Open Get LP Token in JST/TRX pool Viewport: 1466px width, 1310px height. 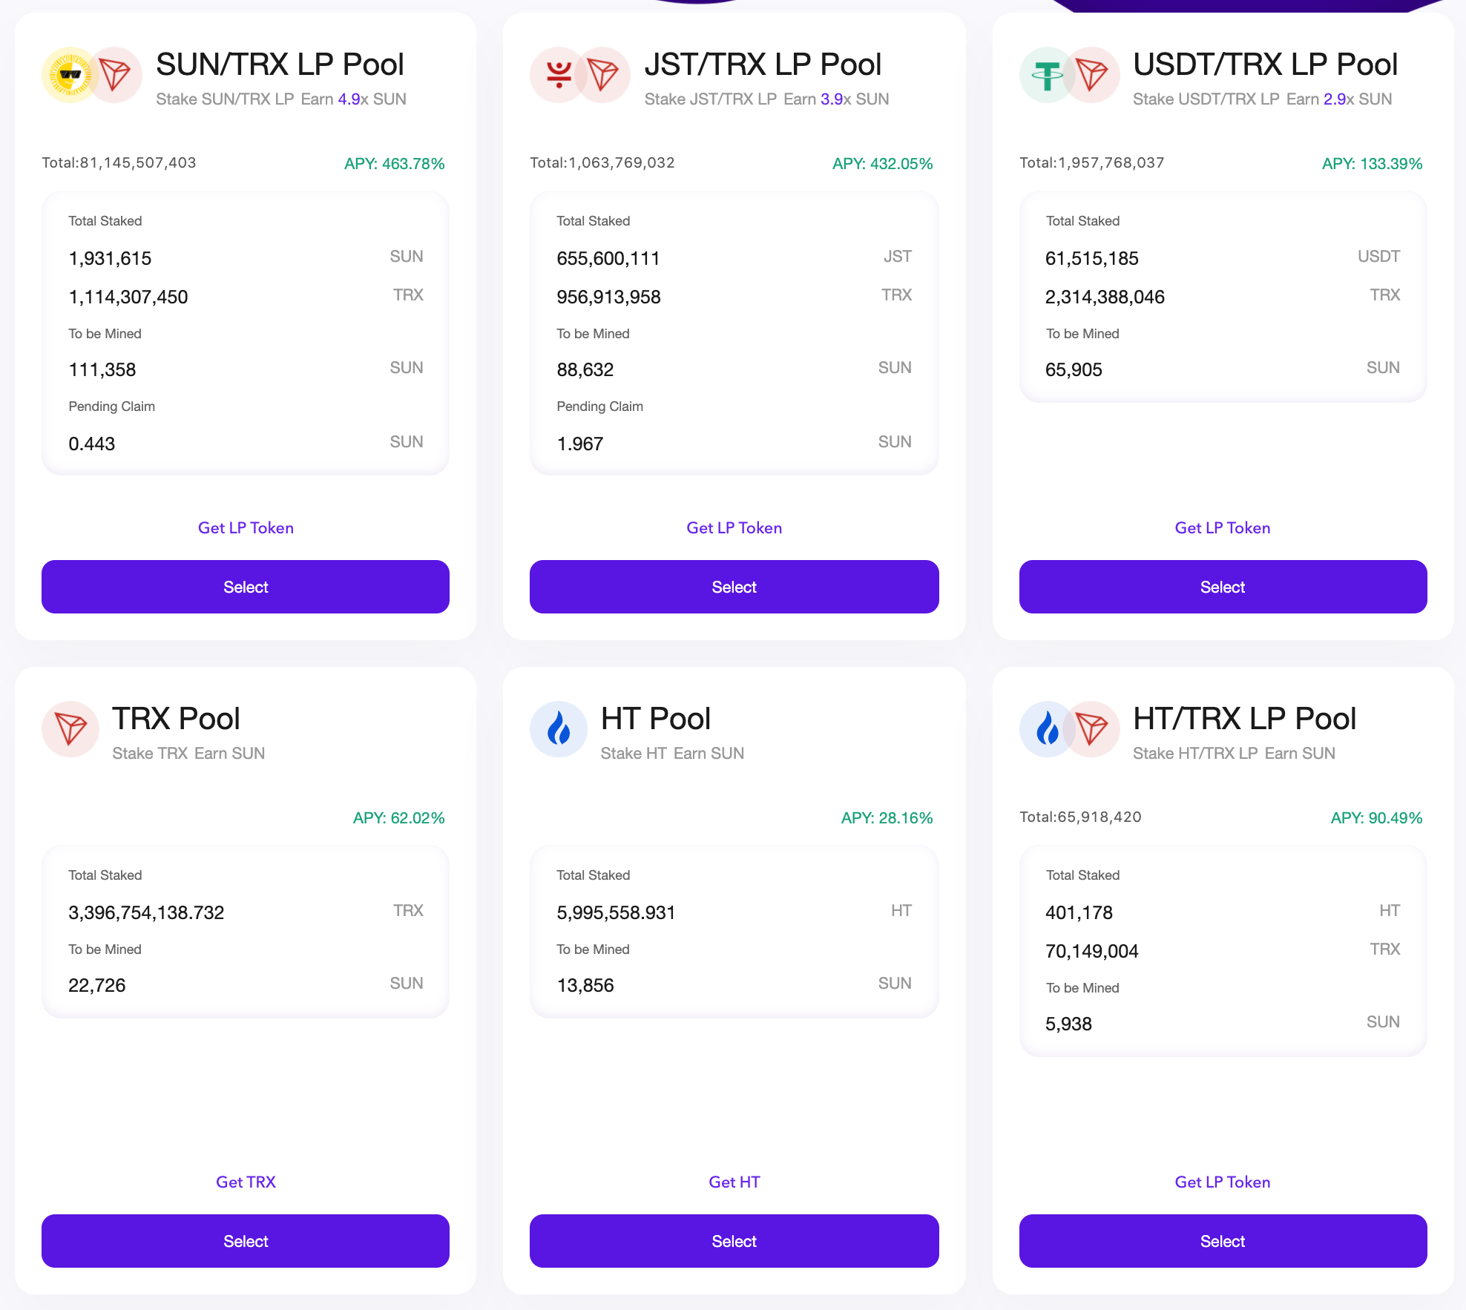(x=734, y=528)
